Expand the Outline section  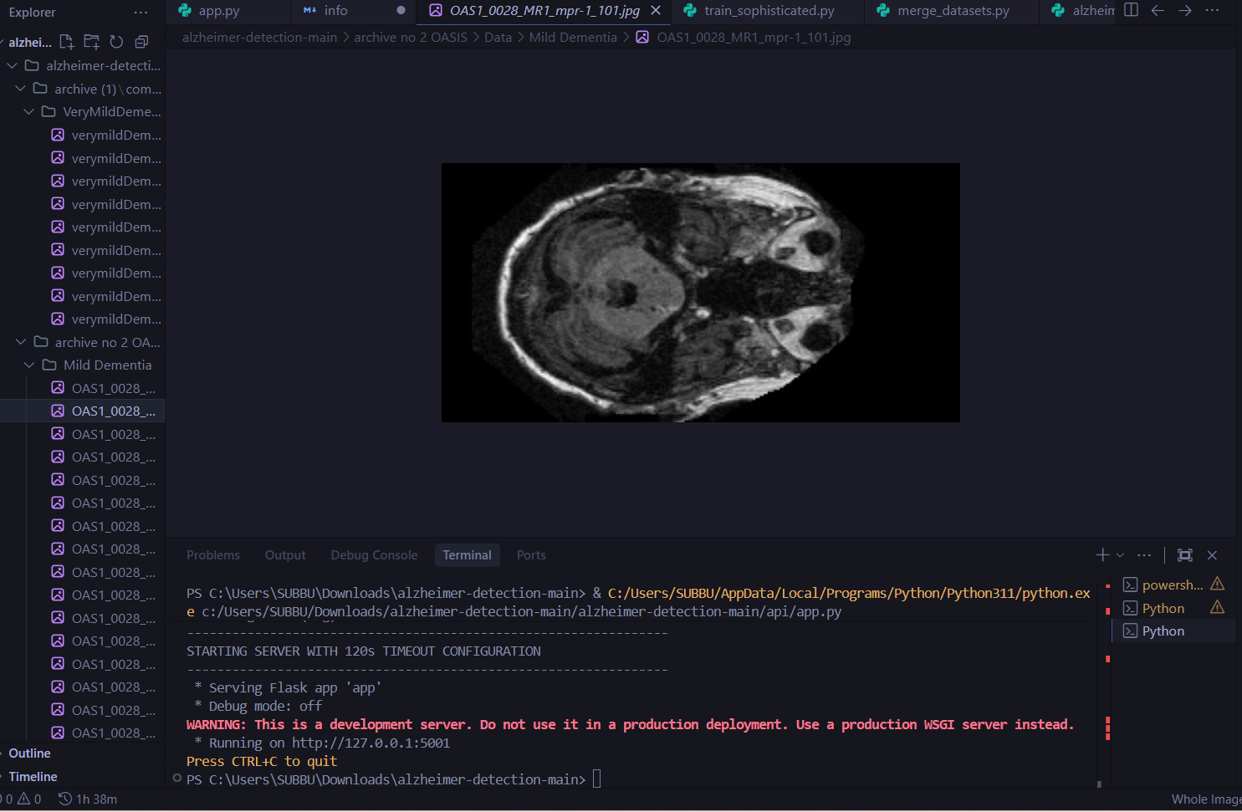[29, 753]
